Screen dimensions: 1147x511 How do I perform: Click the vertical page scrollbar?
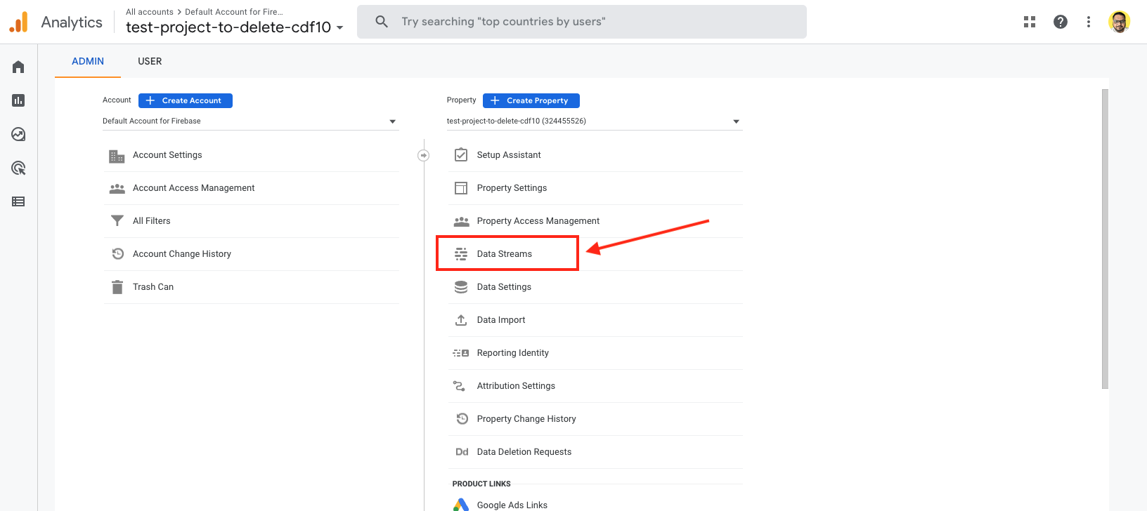click(x=1105, y=239)
